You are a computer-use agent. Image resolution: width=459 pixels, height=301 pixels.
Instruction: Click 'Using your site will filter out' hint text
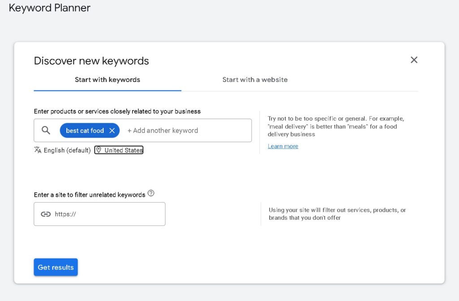point(337,214)
